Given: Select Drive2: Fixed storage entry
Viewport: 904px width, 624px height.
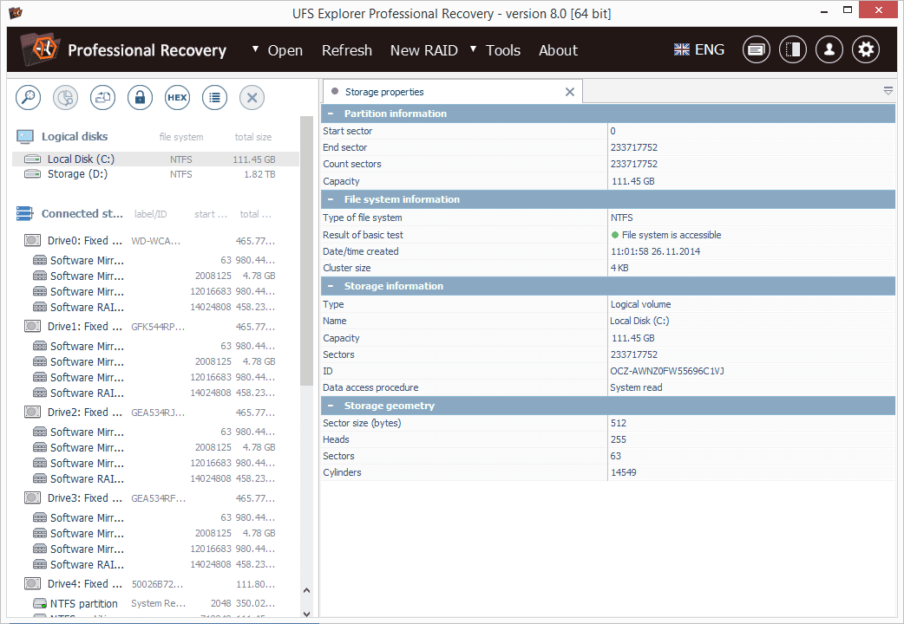Looking at the screenshot, I should 155,412.
